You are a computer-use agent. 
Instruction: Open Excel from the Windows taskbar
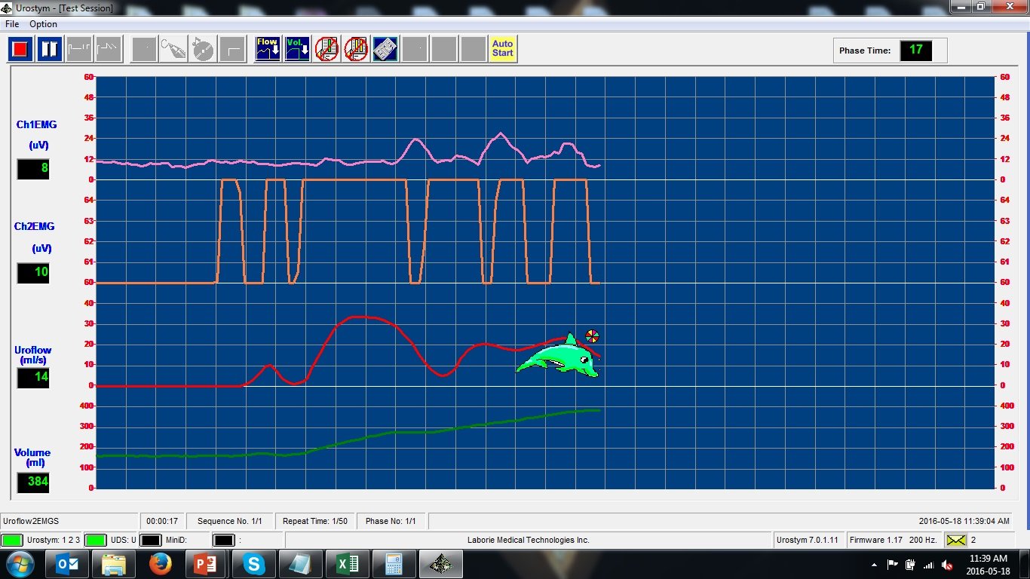click(348, 564)
